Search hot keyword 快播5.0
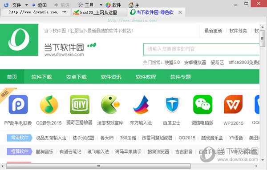Screen dimensions: 267x170 pyautogui.click(x=172, y=63)
